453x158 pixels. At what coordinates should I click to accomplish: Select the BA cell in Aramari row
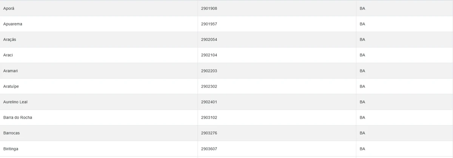click(362, 71)
